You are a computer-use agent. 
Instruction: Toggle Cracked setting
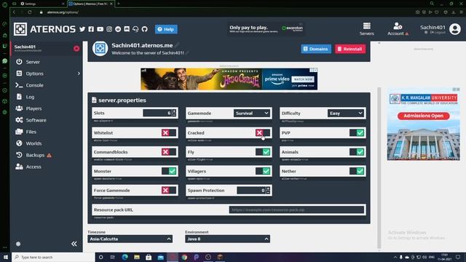point(263,132)
